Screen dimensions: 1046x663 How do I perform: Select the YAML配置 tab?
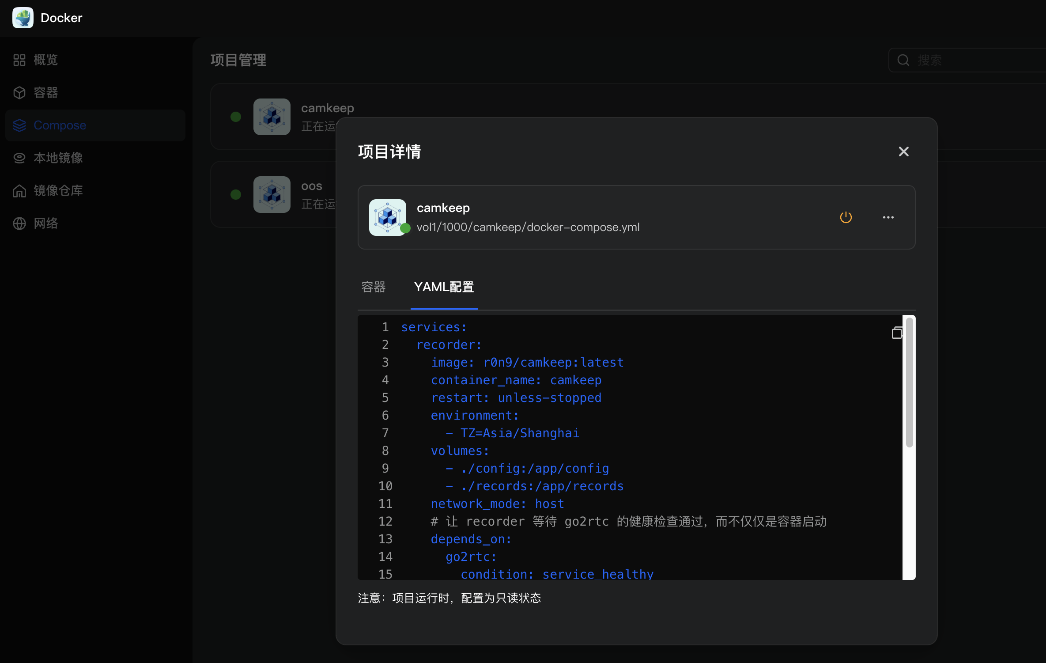(x=444, y=287)
